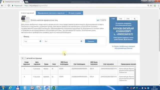Viewport: 160px width, 90px height.
Task: Open Формирование платежного поручения tab
Action: point(51,13)
